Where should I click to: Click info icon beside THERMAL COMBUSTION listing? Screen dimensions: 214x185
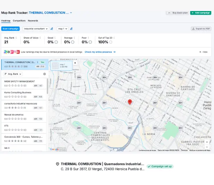[37, 62]
